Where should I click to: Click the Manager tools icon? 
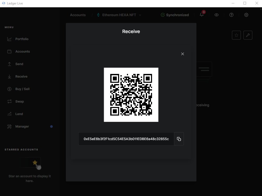tap(9, 127)
